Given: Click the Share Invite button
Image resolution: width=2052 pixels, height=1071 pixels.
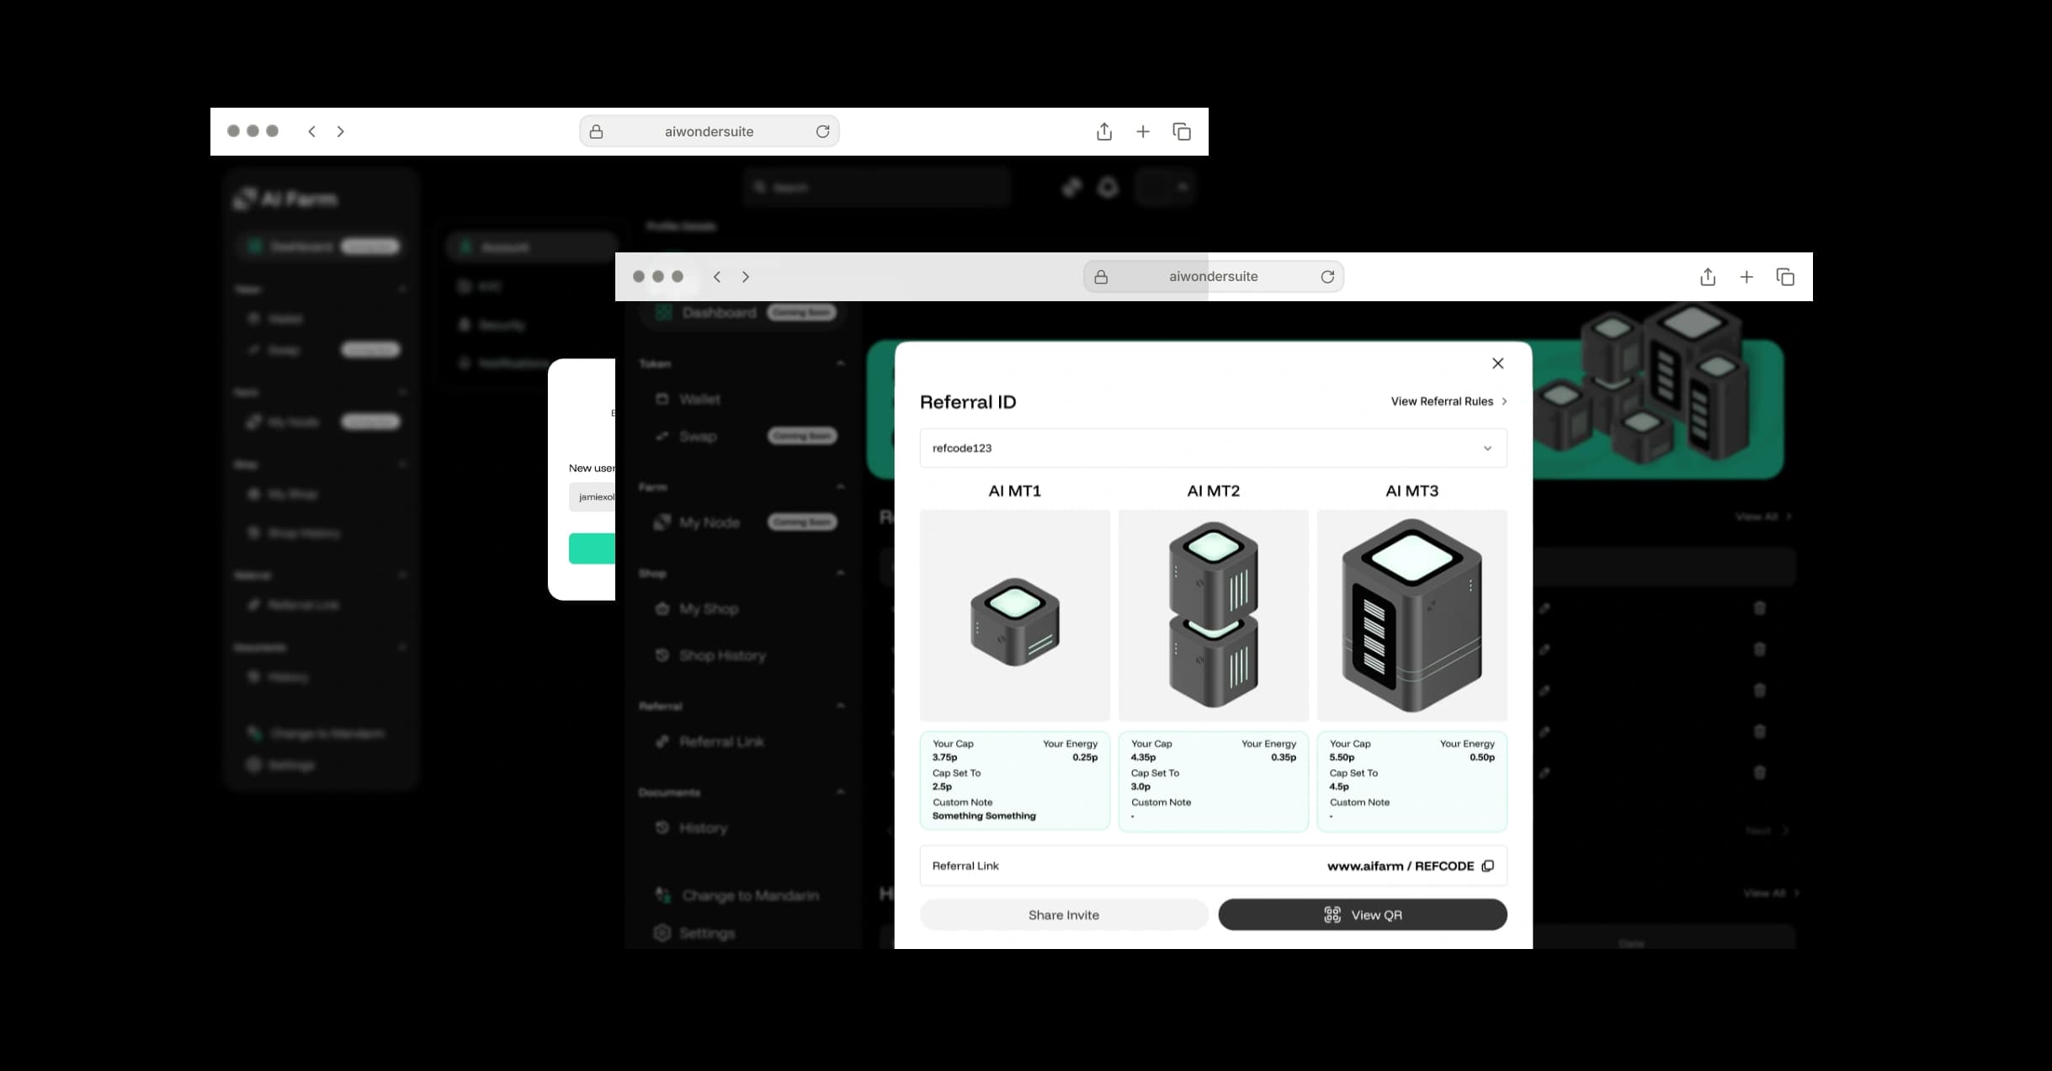Looking at the screenshot, I should [x=1064, y=915].
